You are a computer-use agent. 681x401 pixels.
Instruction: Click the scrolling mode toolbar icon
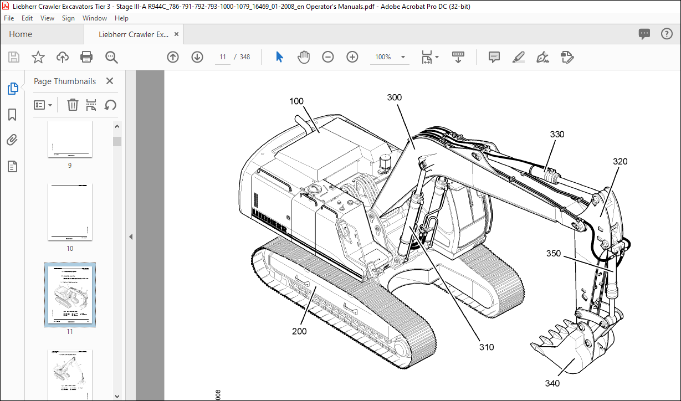[458, 57]
